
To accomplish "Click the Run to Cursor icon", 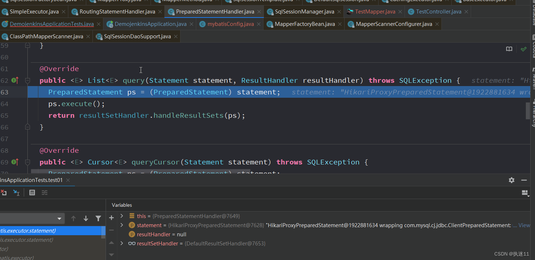I will (16, 193).
